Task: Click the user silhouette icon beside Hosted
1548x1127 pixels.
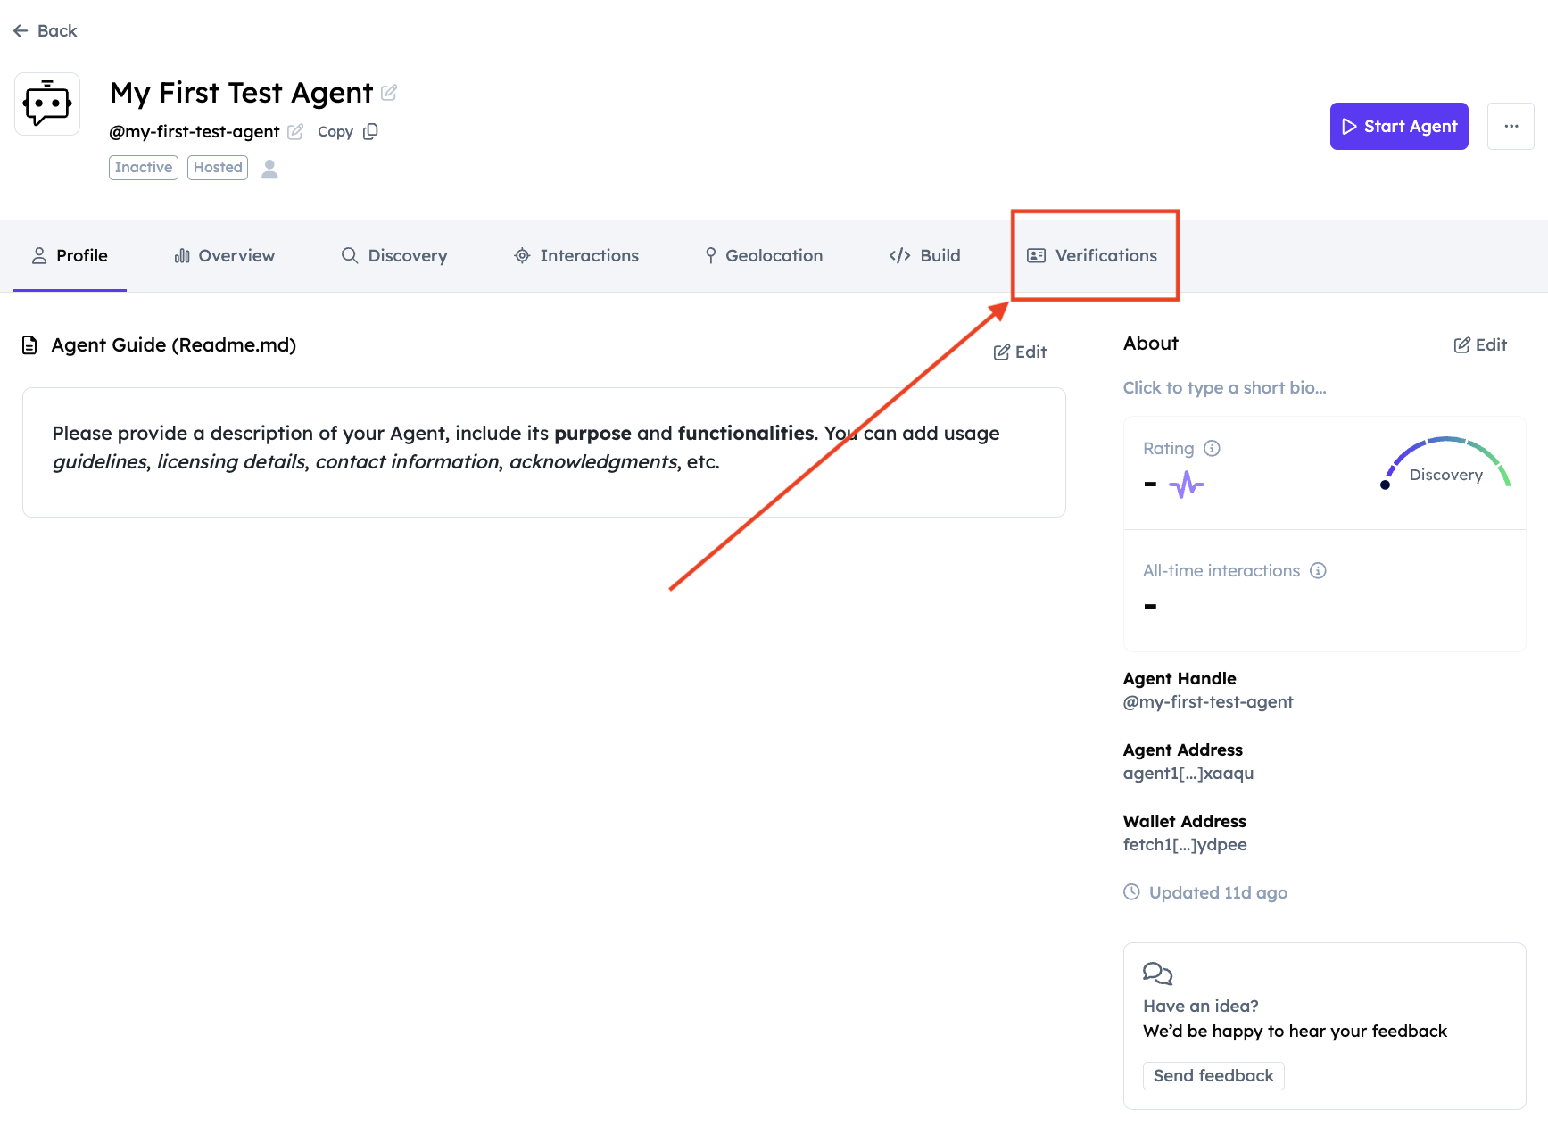Action: pyautogui.click(x=269, y=169)
